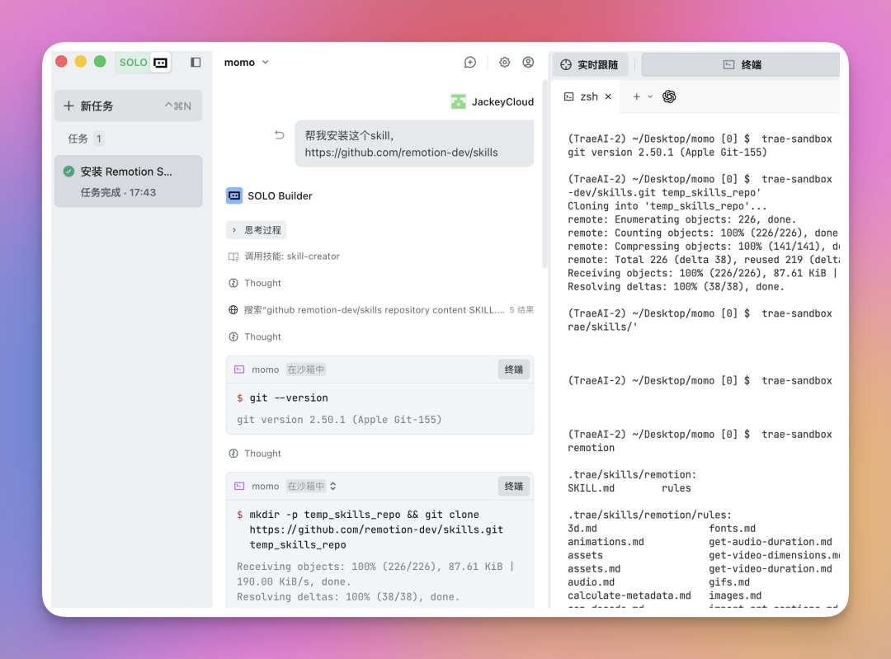891x659 pixels.
Task: Open terminal type dropdown chevron
Action: [x=651, y=96]
